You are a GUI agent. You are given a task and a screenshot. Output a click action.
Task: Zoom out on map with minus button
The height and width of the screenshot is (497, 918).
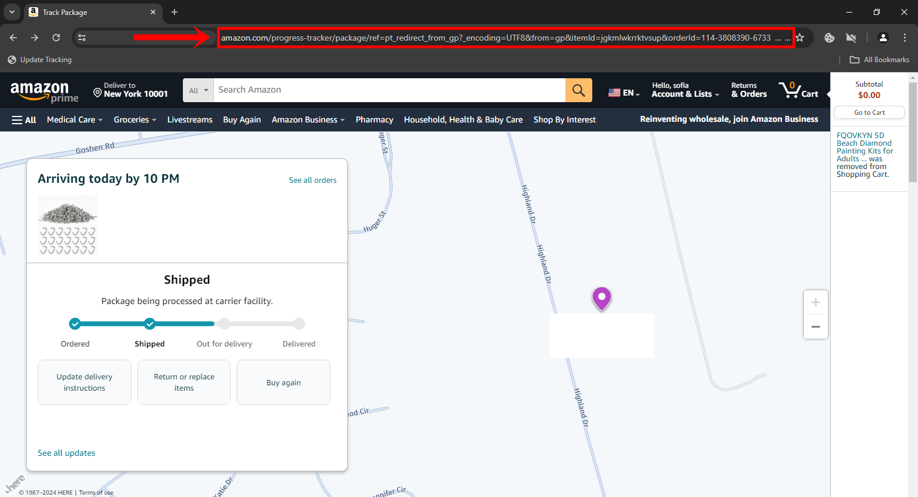pyautogui.click(x=815, y=327)
